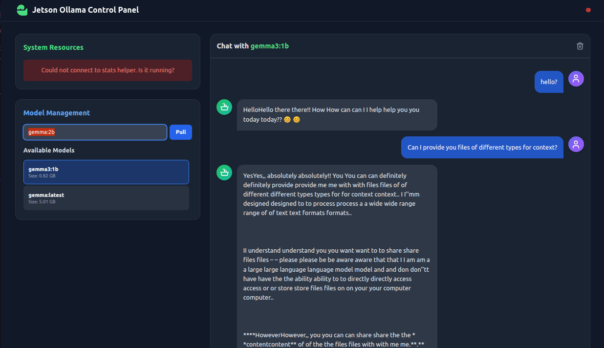The height and width of the screenshot is (348, 604).
Task: Select the gemma3:1b model
Action: pos(106,172)
